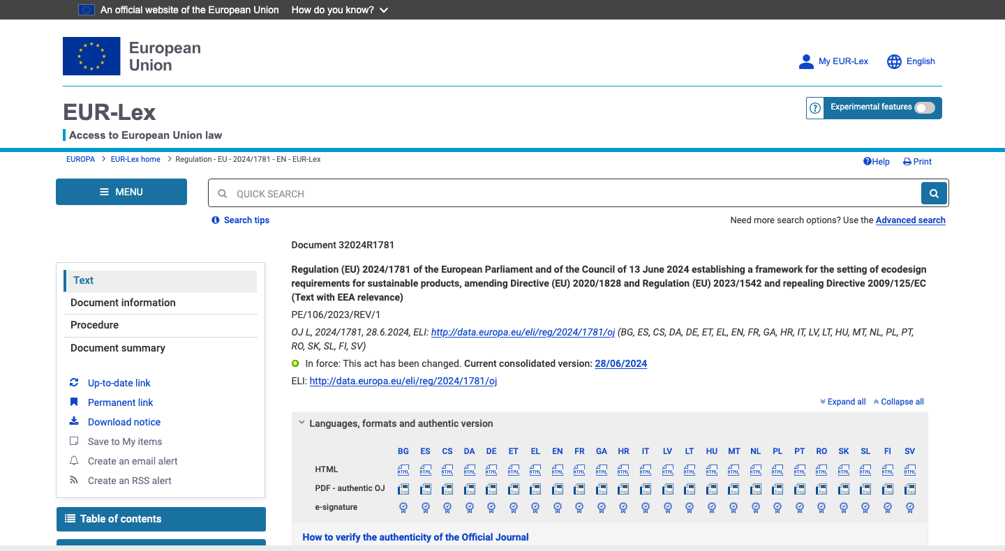The width and height of the screenshot is (1005, 551).
Task: Click the Permanent link bookmark icon
Action: (x=74, y=402)
